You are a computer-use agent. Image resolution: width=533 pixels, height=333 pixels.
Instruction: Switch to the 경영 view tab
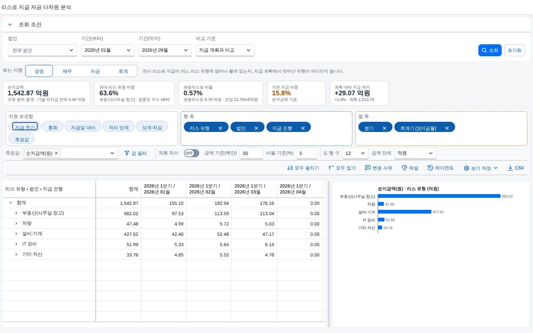(x=39, y=71)
